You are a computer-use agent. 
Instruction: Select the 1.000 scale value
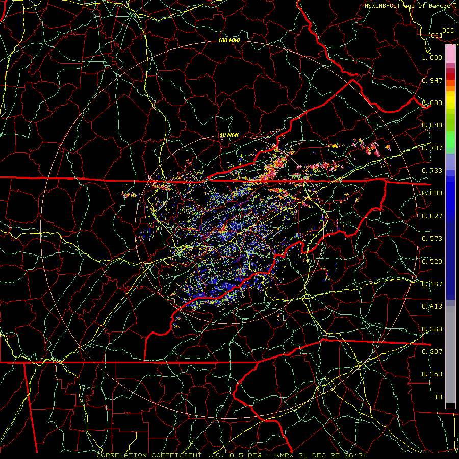432,57
